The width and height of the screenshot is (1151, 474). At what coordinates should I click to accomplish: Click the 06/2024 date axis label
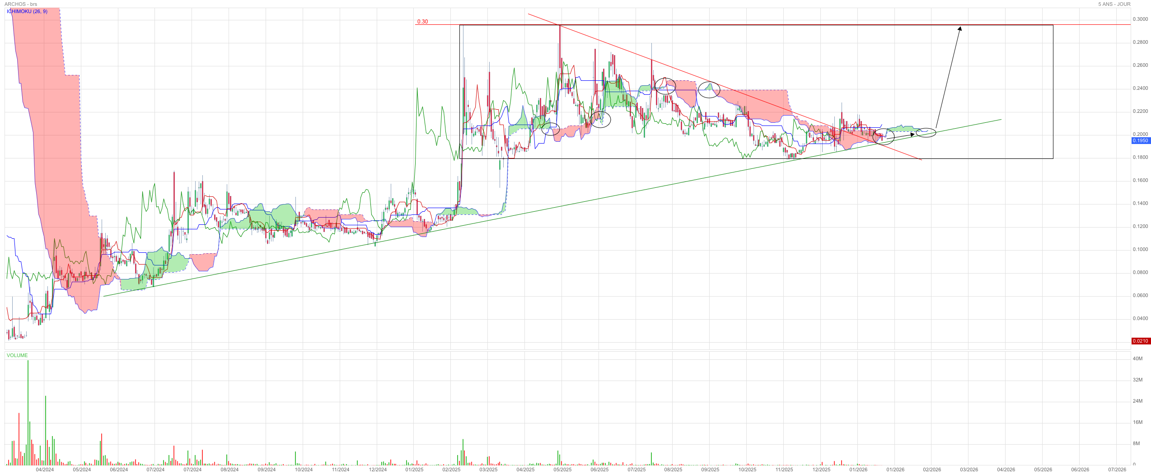point(119,469)
